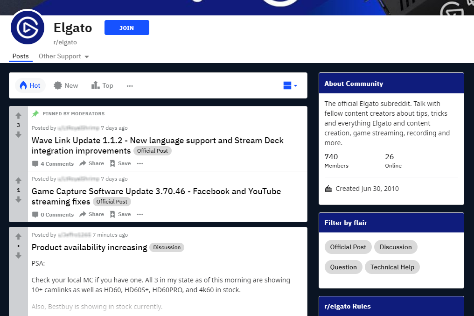Join the Elgato community
The width and height of the screenshot is (474, 316).
[x=126, y=28]
